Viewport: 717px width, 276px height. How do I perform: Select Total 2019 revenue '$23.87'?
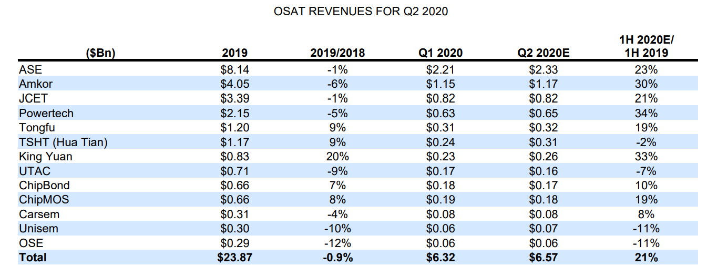(235, 258)
